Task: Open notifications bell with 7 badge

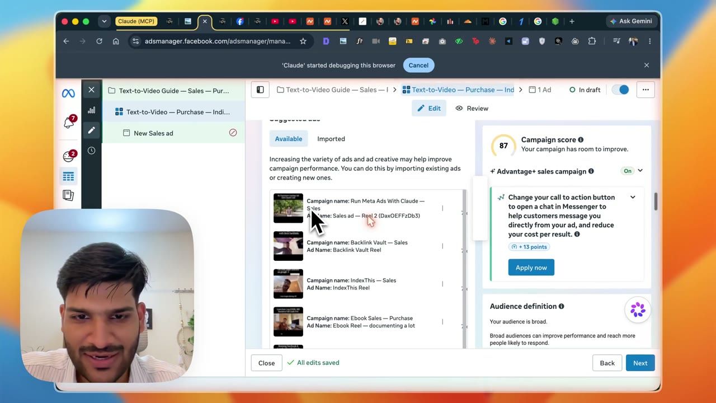Action: click(69, 121)
